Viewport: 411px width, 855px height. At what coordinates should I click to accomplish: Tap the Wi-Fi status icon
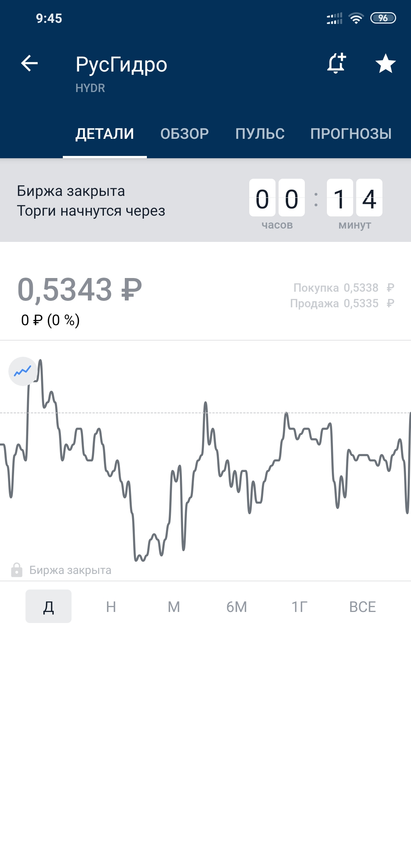356,18
